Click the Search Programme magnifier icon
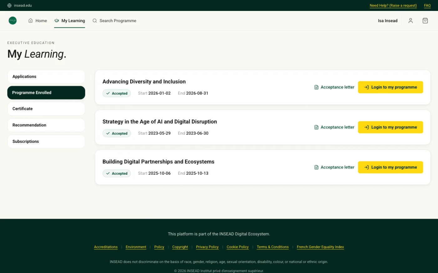 coord(94,21)
